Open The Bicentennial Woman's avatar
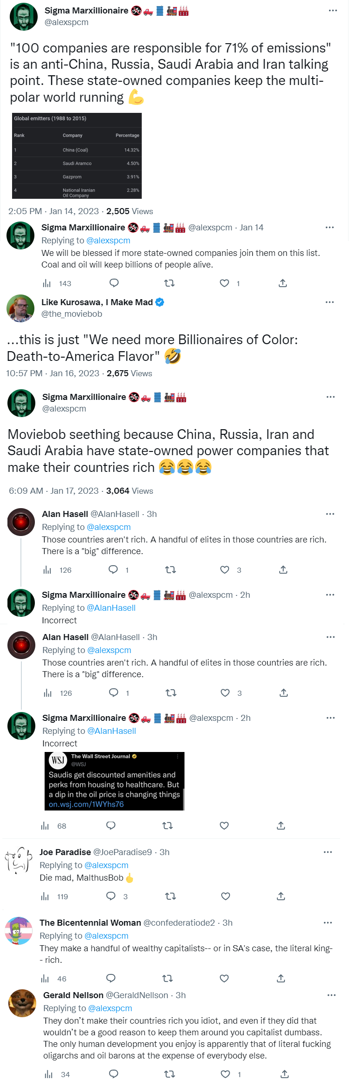349x1085 pixels. [19, 930]
